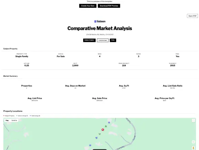Switch to the Map view tab

pos(7,121)
